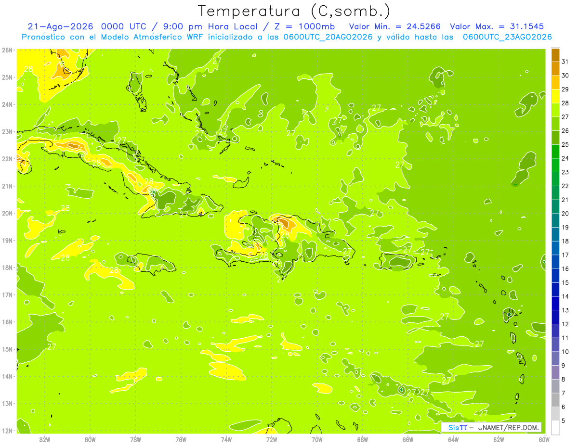This screenshot has height=446, width=578.
Task: Click the "Valor Min. = 24.5266" text
Action: click(395, 26)
